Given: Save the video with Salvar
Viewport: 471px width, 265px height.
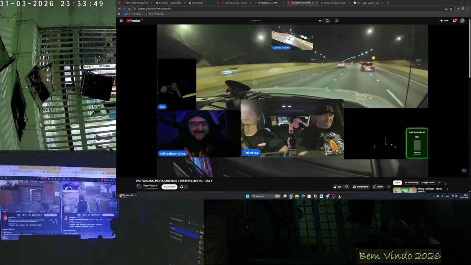Looking at the screenshot, I should click(378, 187).
